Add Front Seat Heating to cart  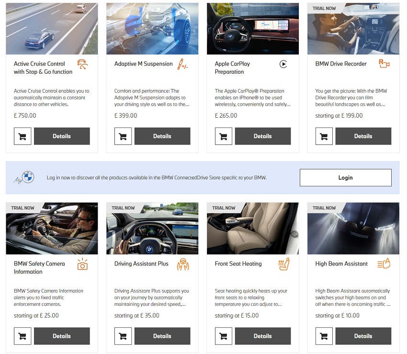coord(224,336)
